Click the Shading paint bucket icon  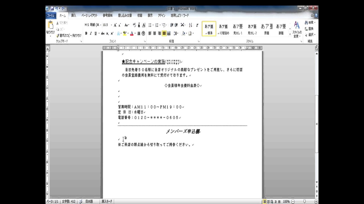183,33
